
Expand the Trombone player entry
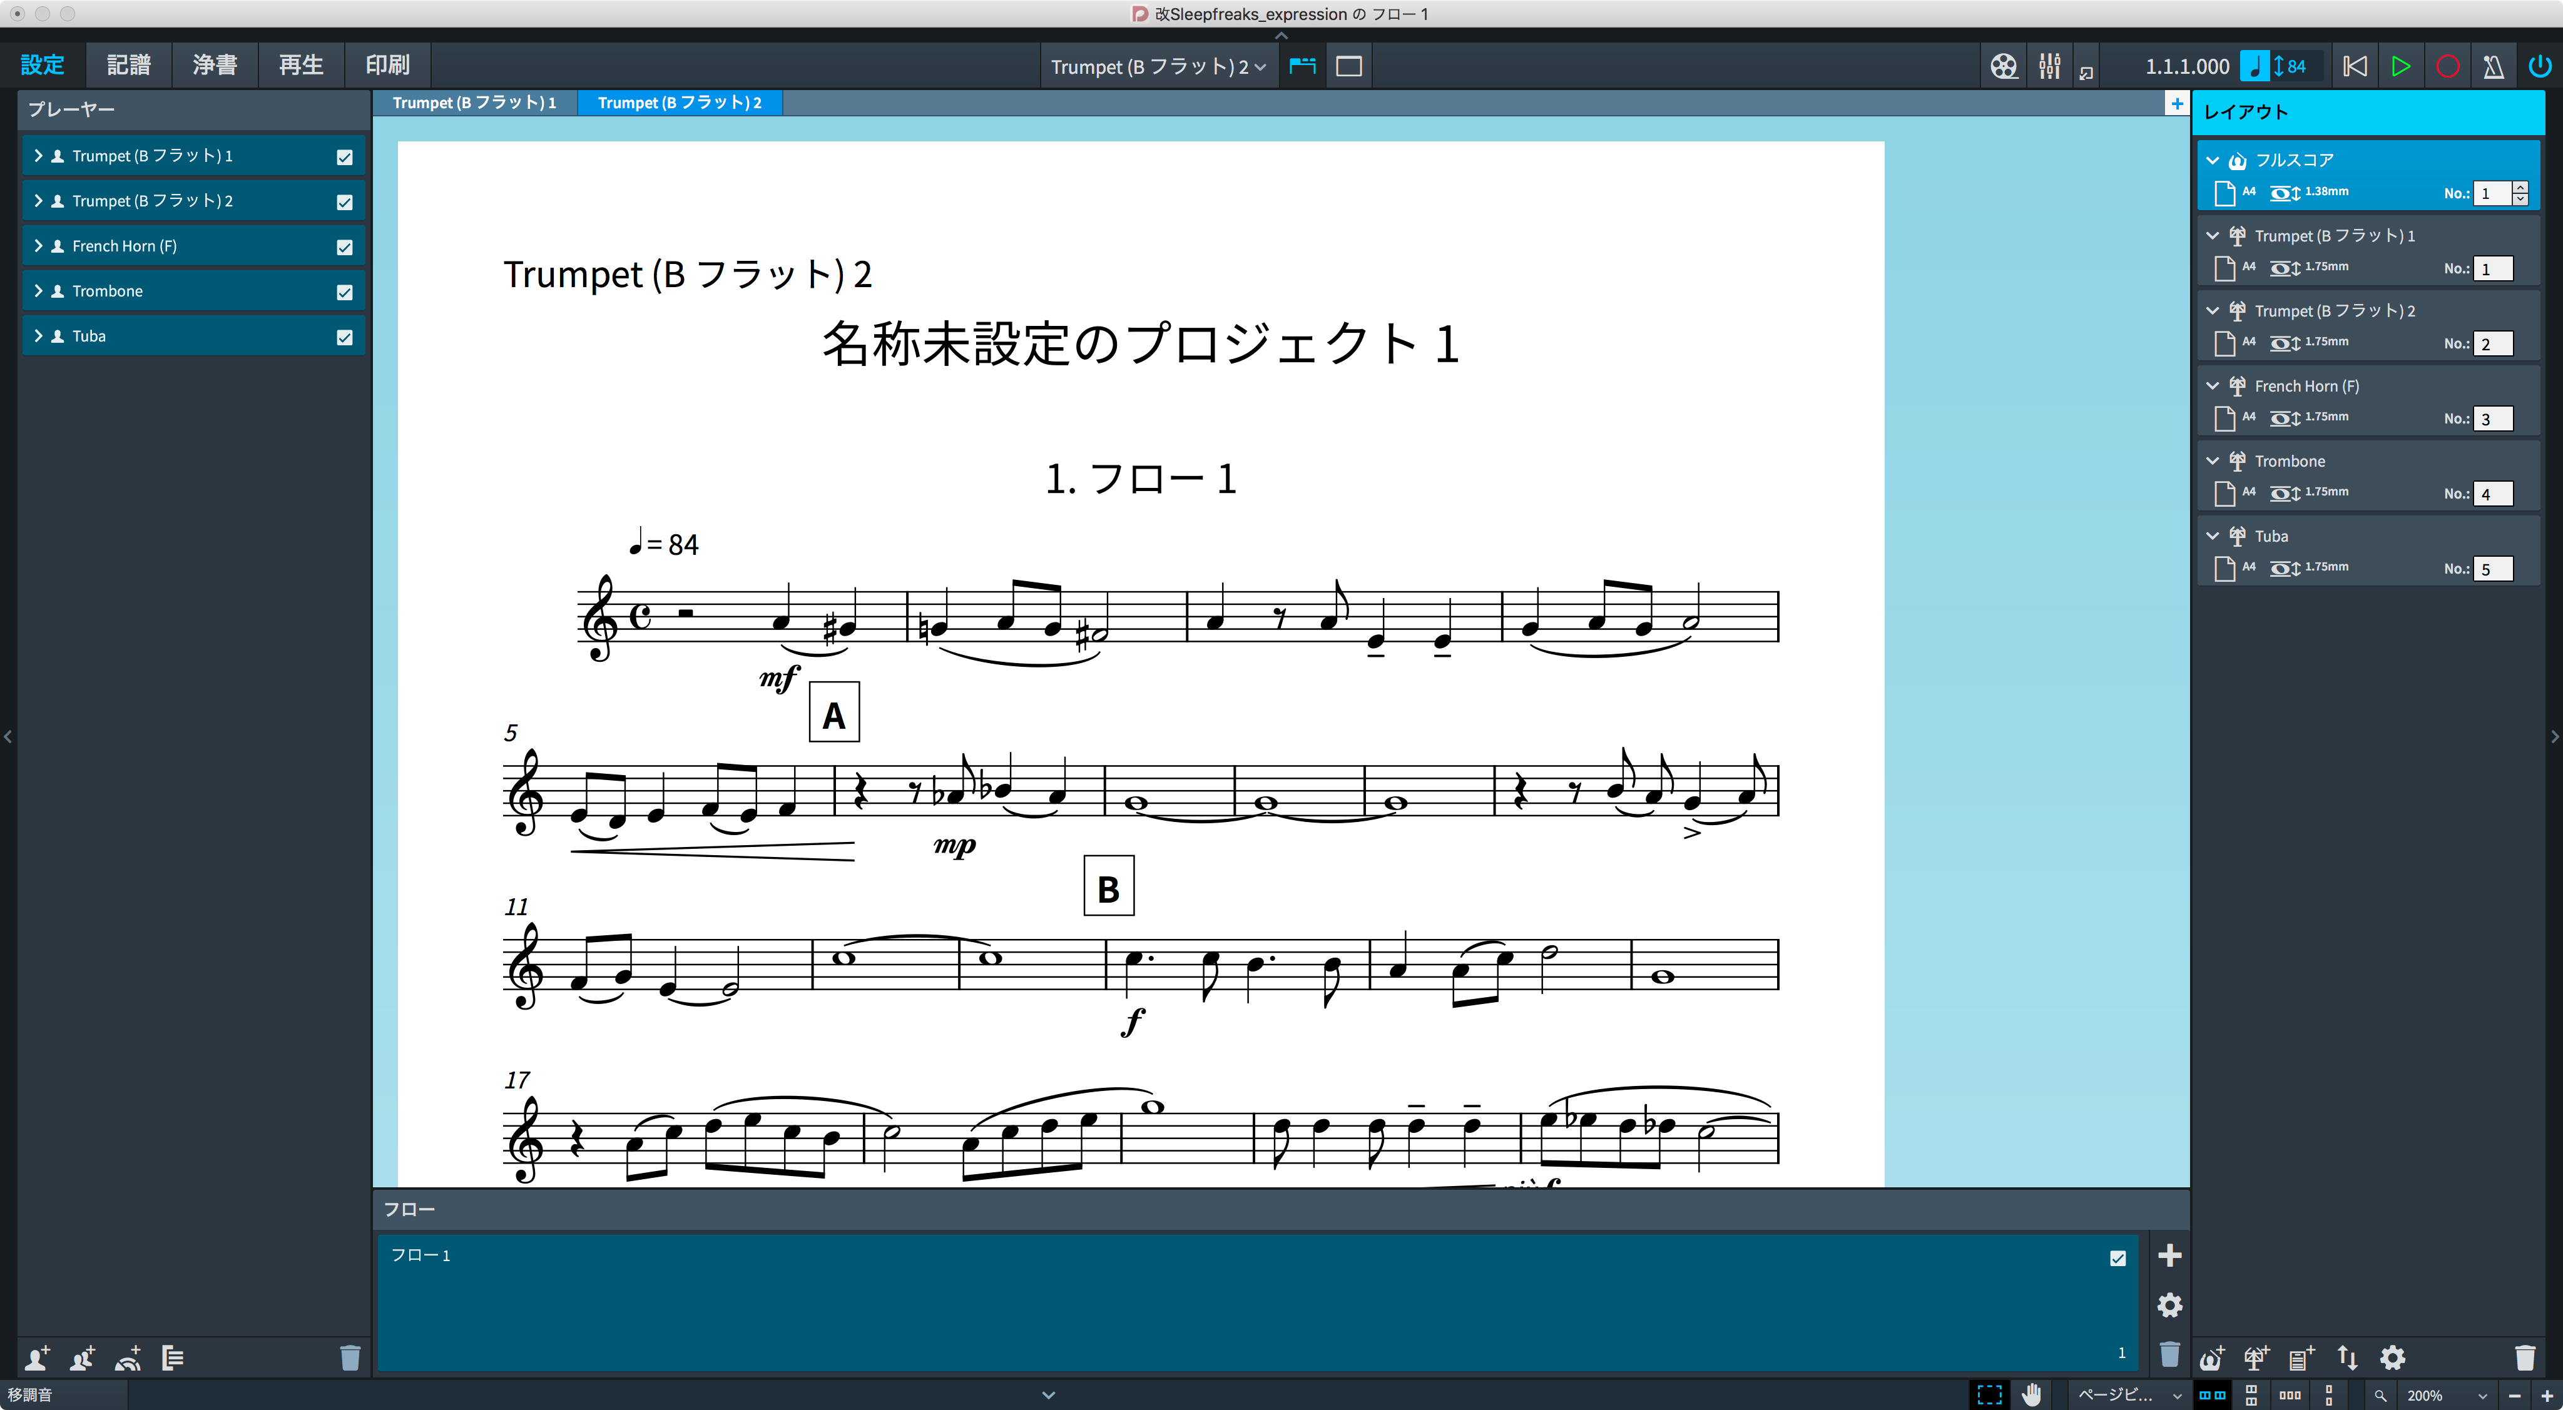tap(38, 292)
